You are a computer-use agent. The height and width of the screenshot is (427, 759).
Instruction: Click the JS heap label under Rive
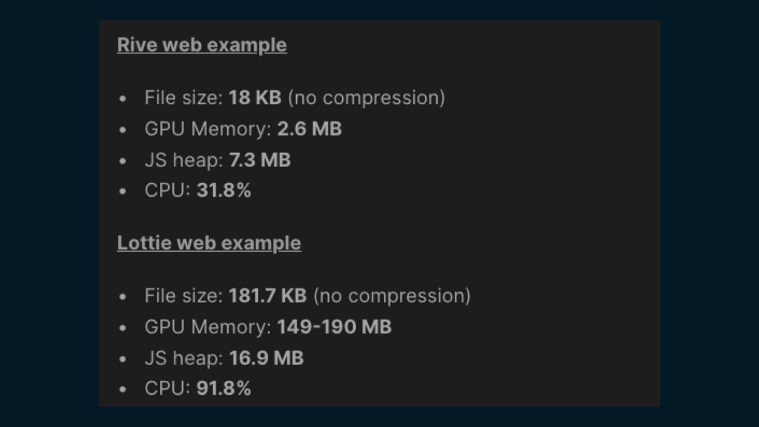[183, 160]
